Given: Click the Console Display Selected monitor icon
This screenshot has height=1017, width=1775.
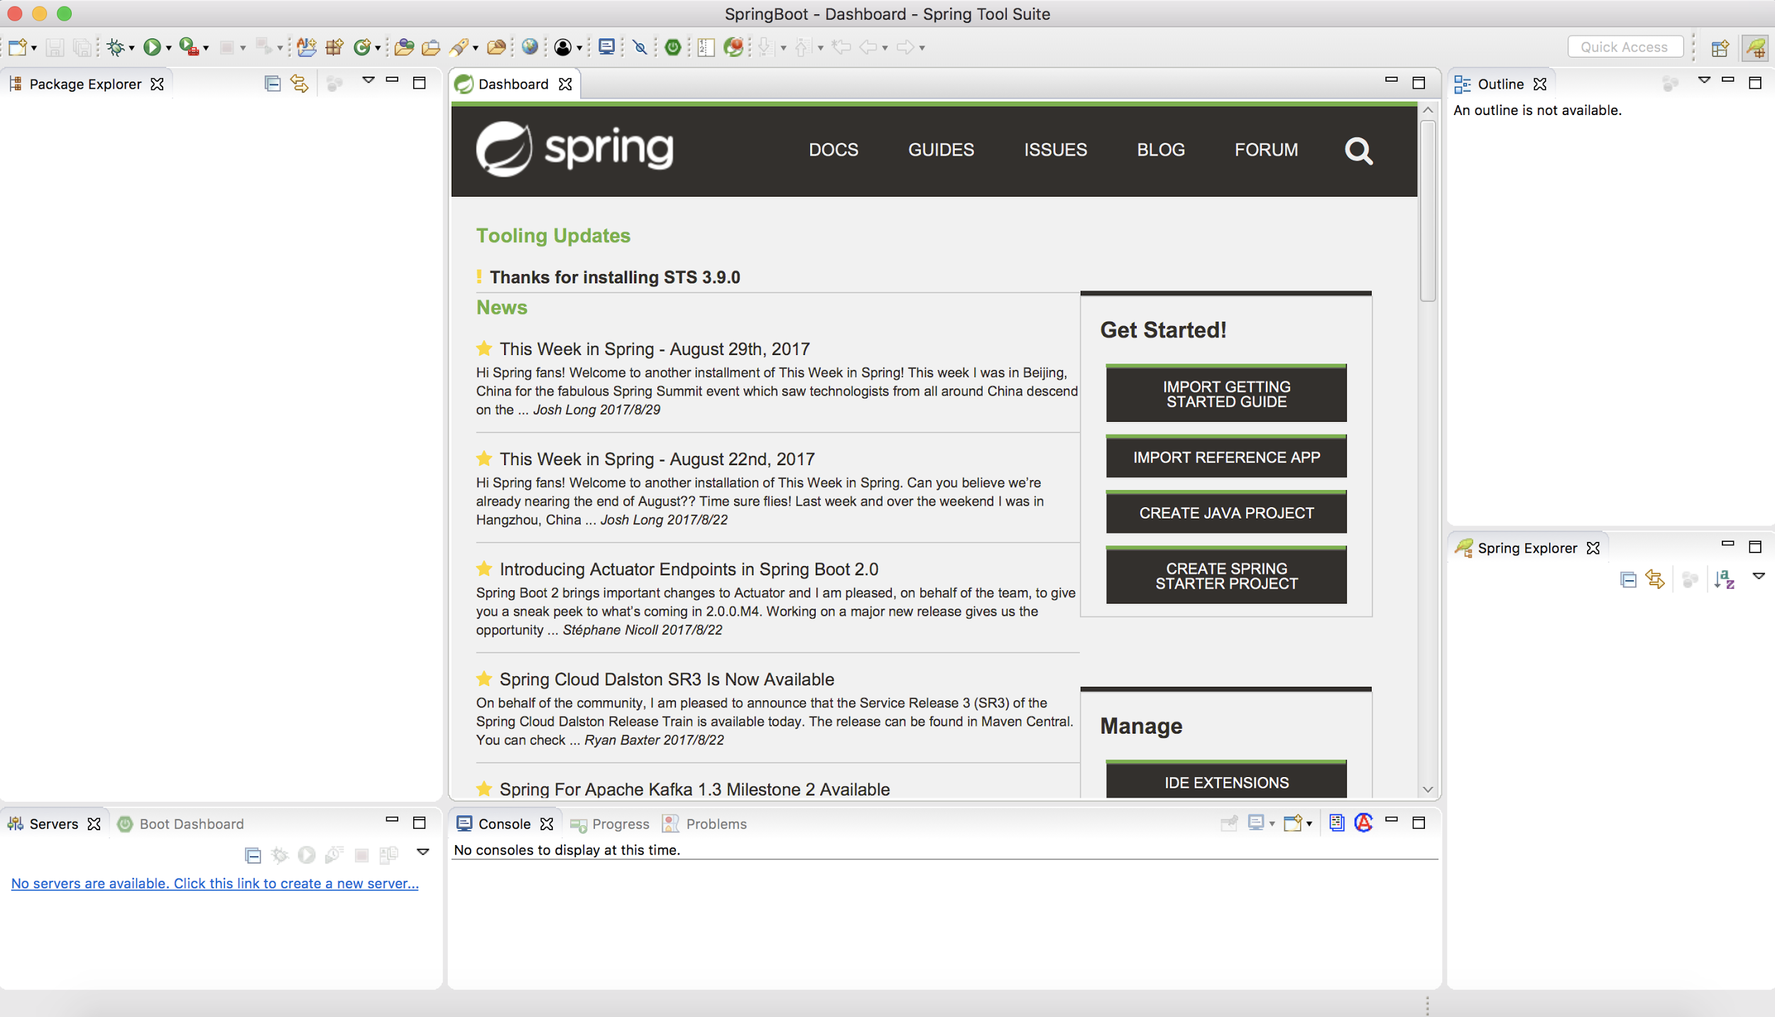Looking at the screenshot, I should 1256,822.
